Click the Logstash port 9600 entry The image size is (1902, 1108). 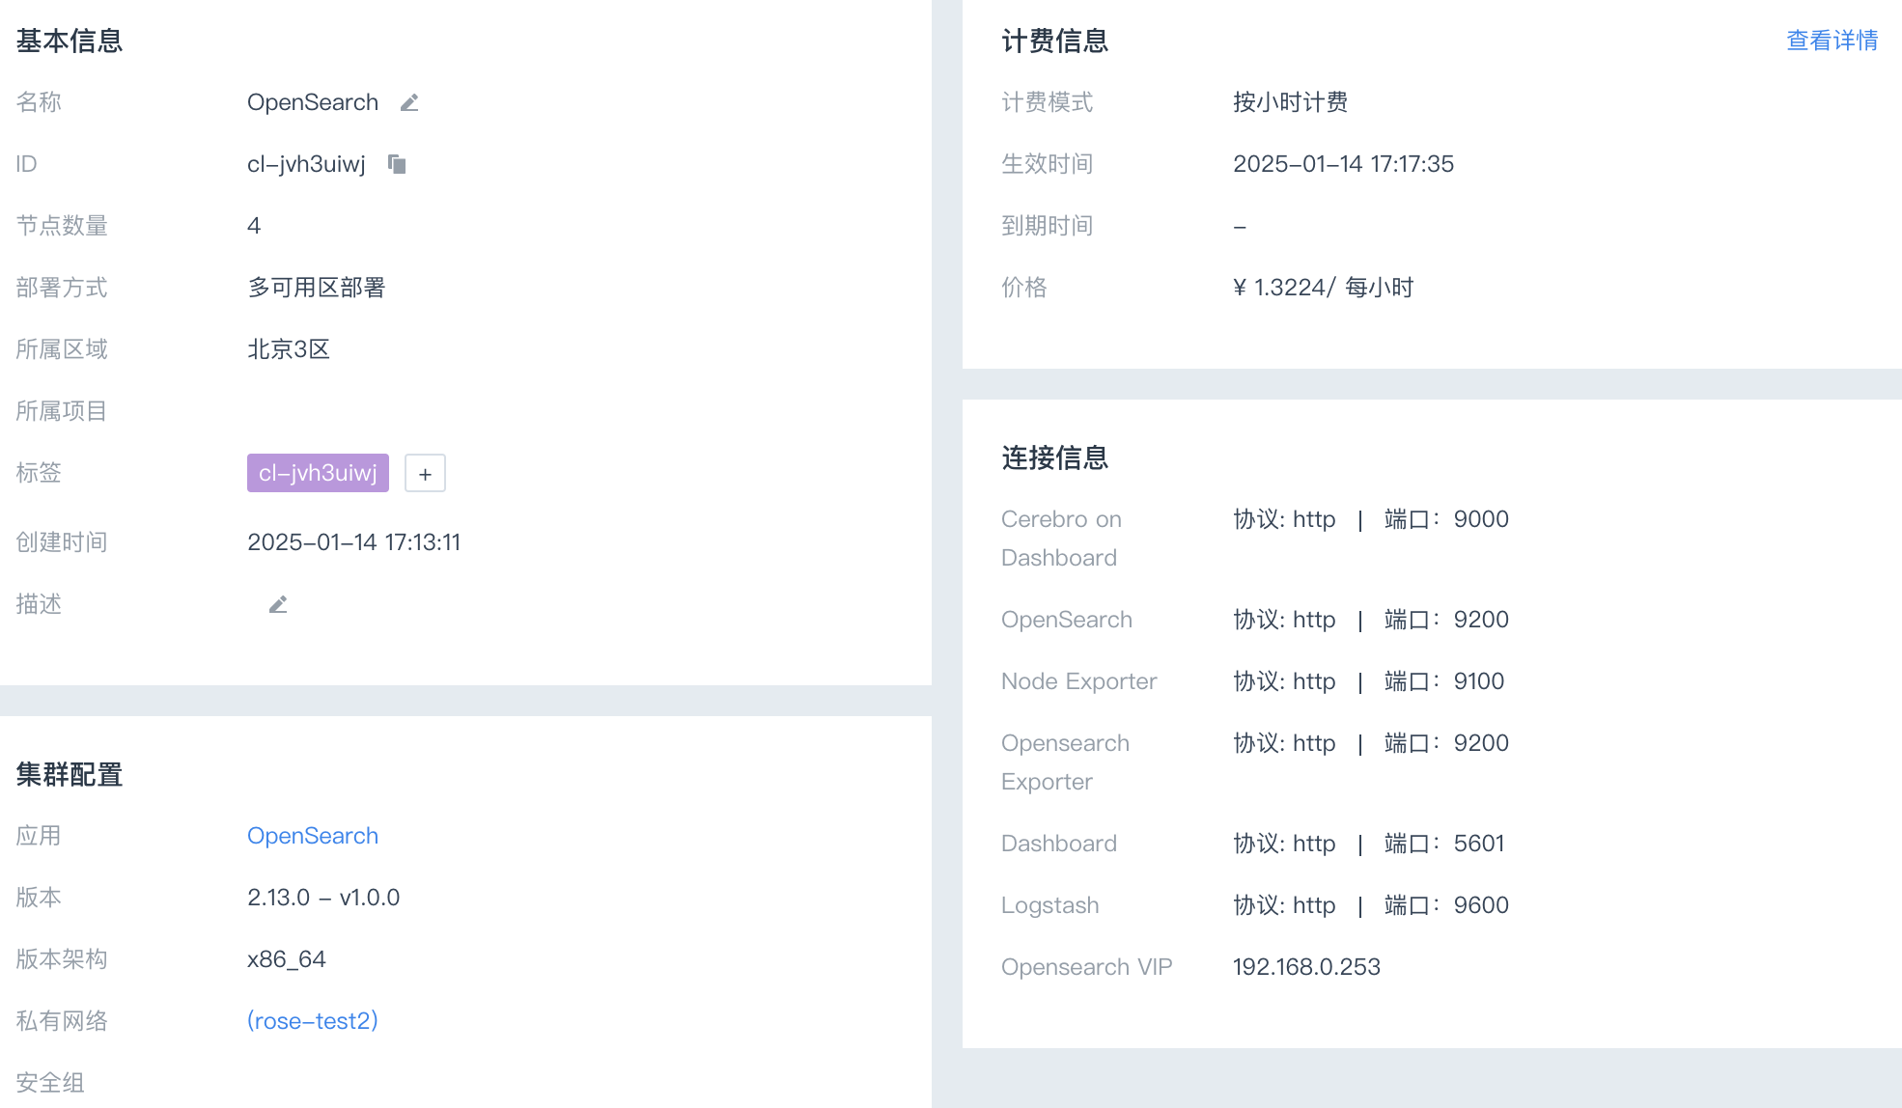point(1446,905)
